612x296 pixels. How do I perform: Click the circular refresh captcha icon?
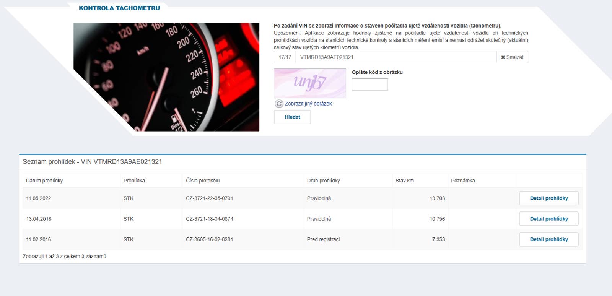tap(279, 104)
